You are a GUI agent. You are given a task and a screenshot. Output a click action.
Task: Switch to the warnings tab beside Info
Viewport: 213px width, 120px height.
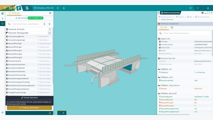[172, 27]
